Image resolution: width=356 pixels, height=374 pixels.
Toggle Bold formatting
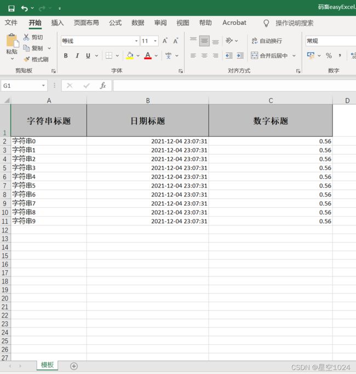point(66,55)
